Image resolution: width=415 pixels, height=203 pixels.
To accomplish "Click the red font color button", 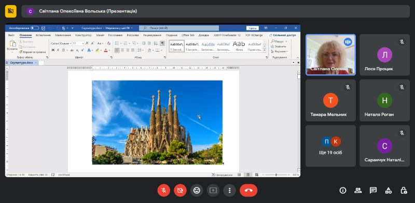I will pyautogui.click(x=106, y=50).
